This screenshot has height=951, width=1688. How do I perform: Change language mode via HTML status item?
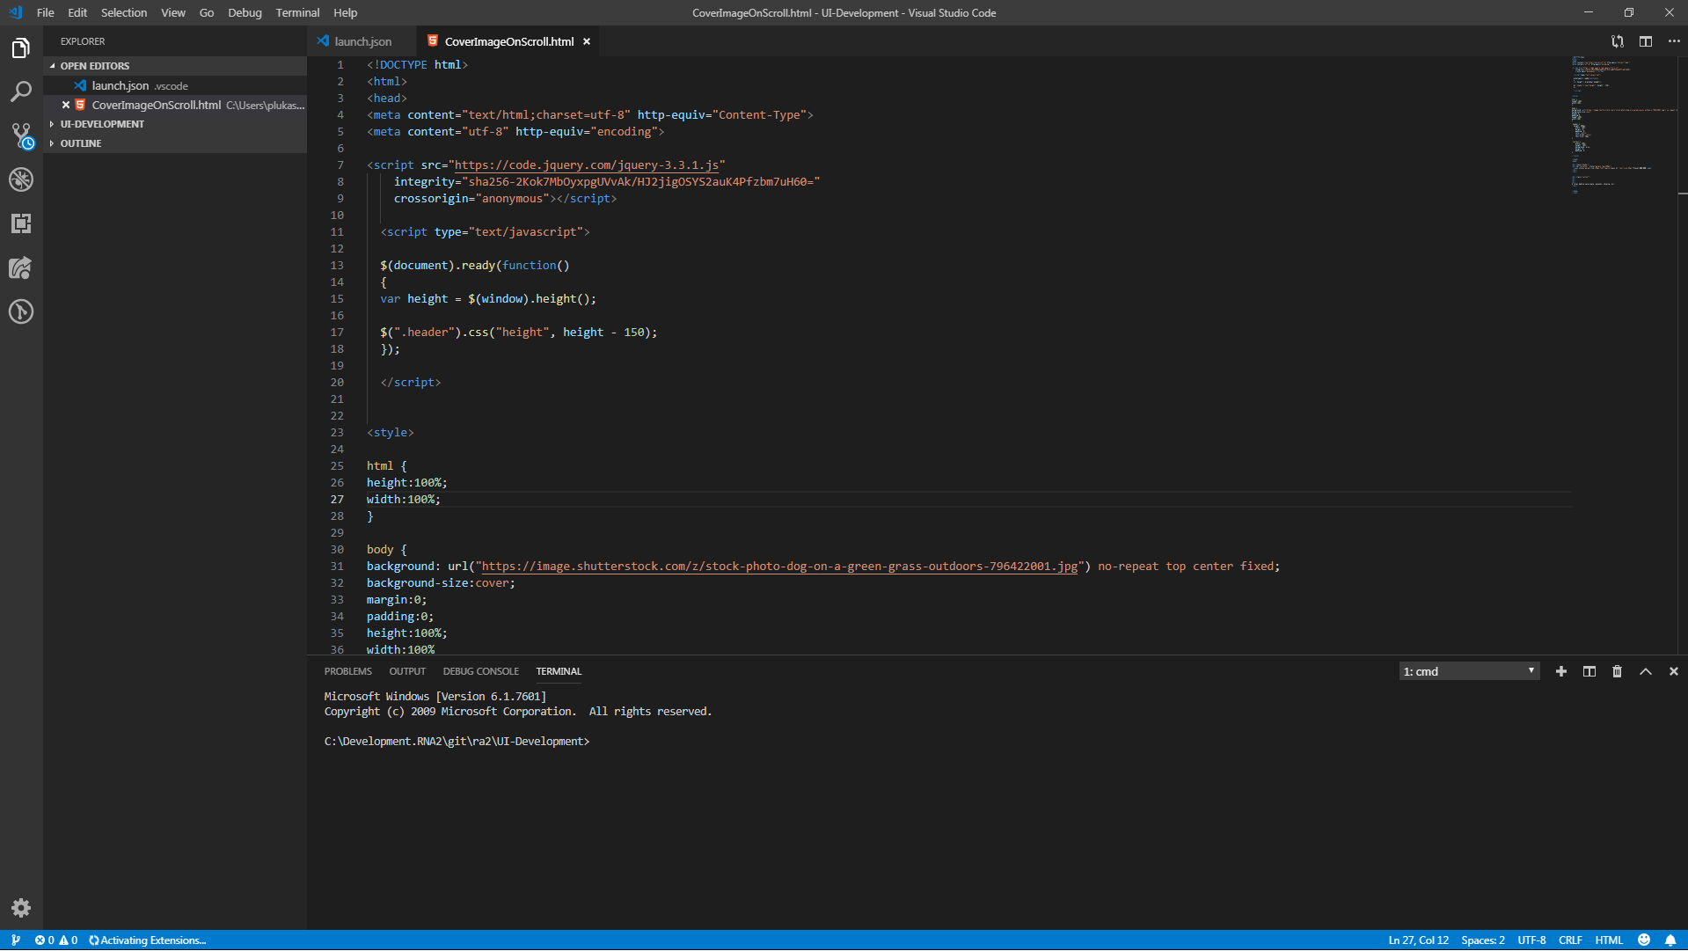coord(1609,940)
